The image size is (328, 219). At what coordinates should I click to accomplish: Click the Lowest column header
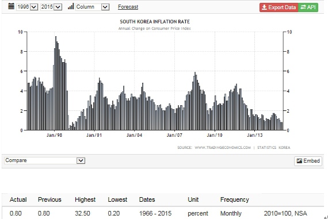[x=117, y=199]
